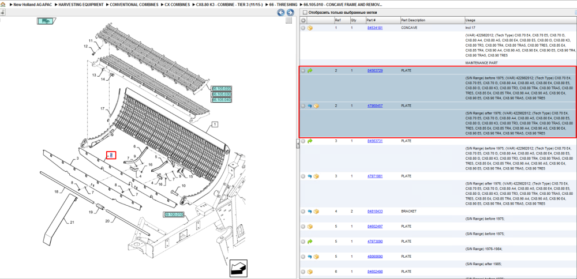Click the box icon for part 84602498
Screen dimensions: 577x279
coord(310,272)
